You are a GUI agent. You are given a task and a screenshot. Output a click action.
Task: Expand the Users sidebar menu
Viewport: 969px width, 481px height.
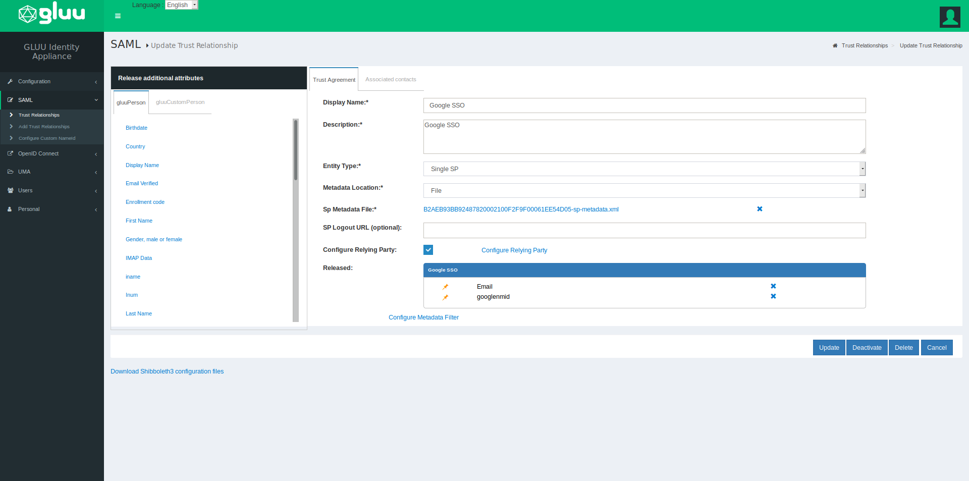pyautogui.click(x=51, y=190)
